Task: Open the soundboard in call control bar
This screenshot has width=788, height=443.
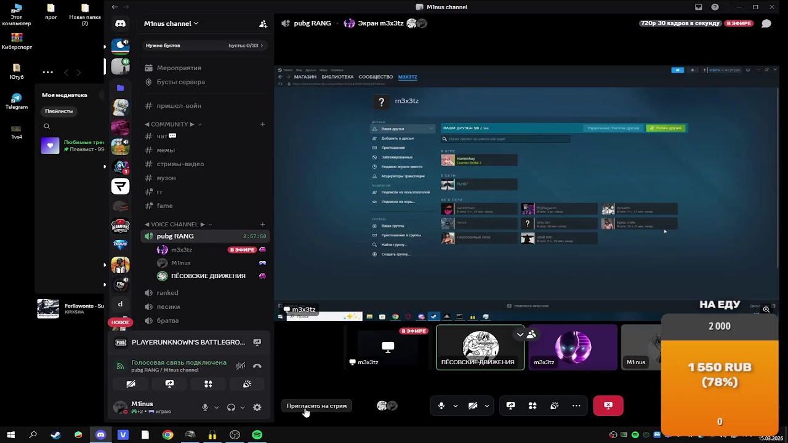Action: (554, 405)
